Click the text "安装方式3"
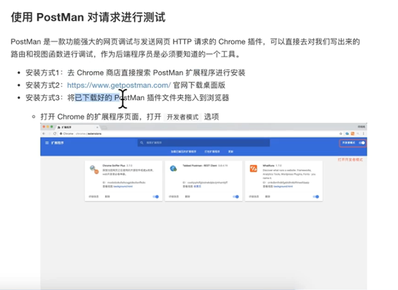 coord(42,98)
